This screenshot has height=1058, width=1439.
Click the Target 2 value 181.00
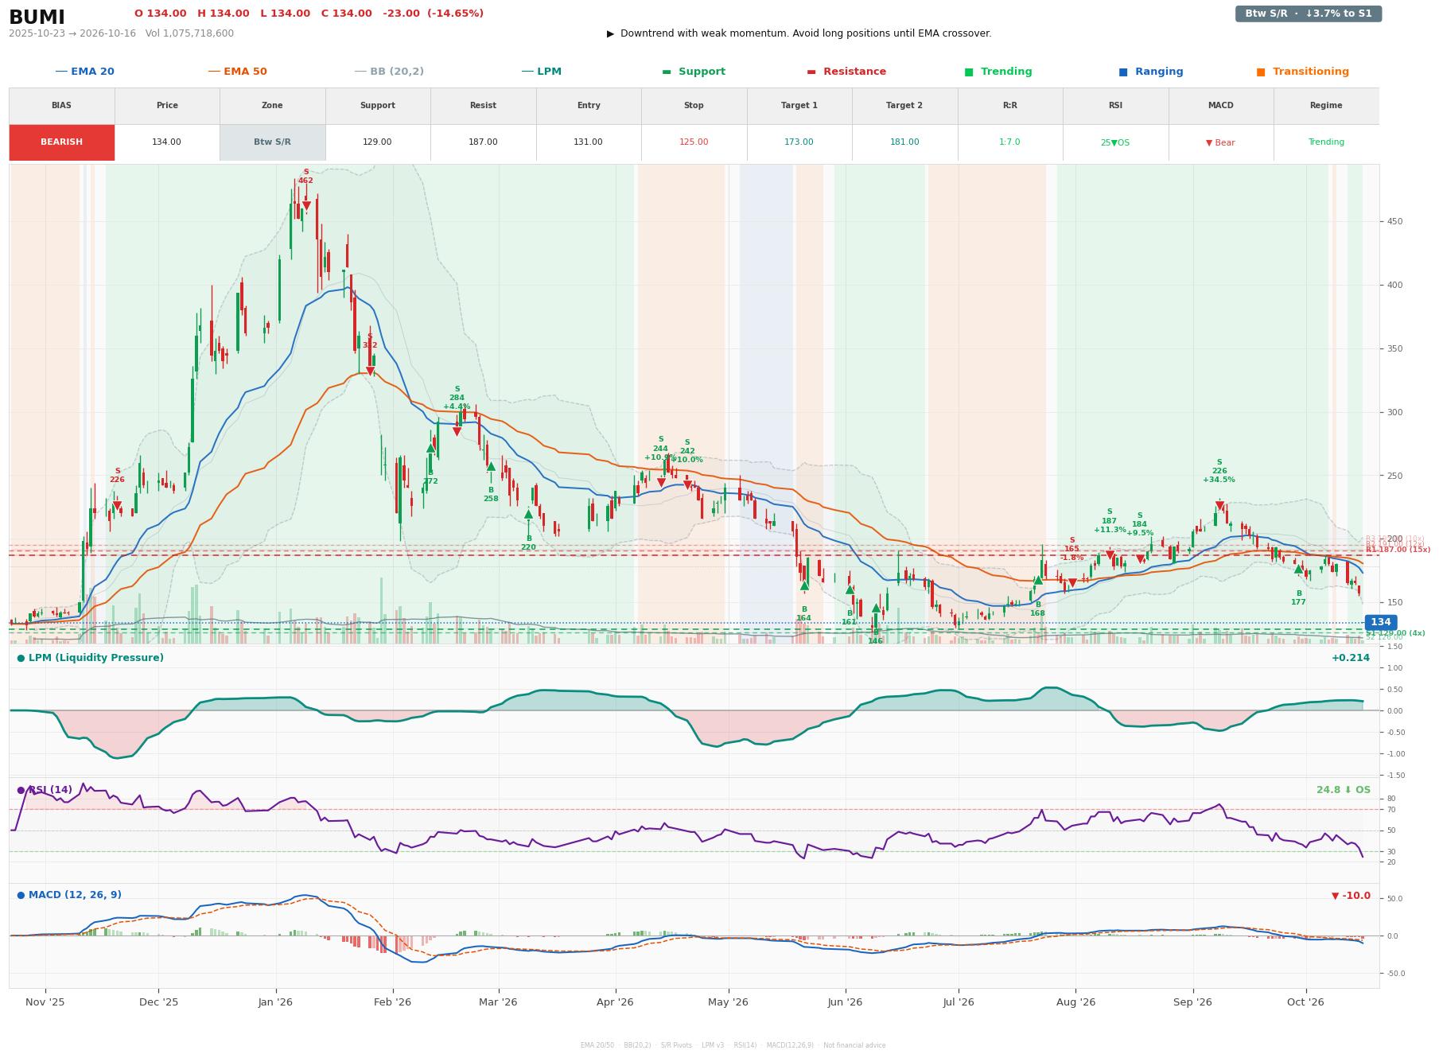coord(904,142)
